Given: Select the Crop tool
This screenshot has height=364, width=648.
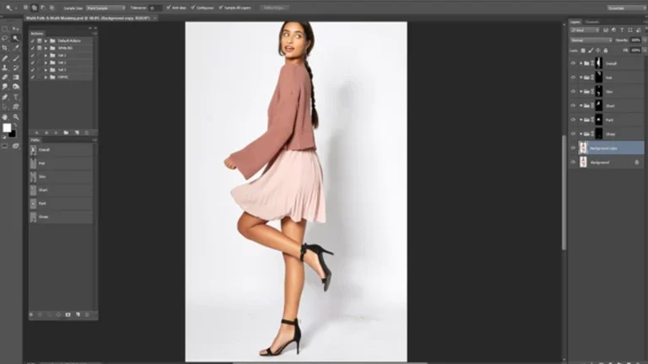Looking at the screenshot, I should coord(6,48).
